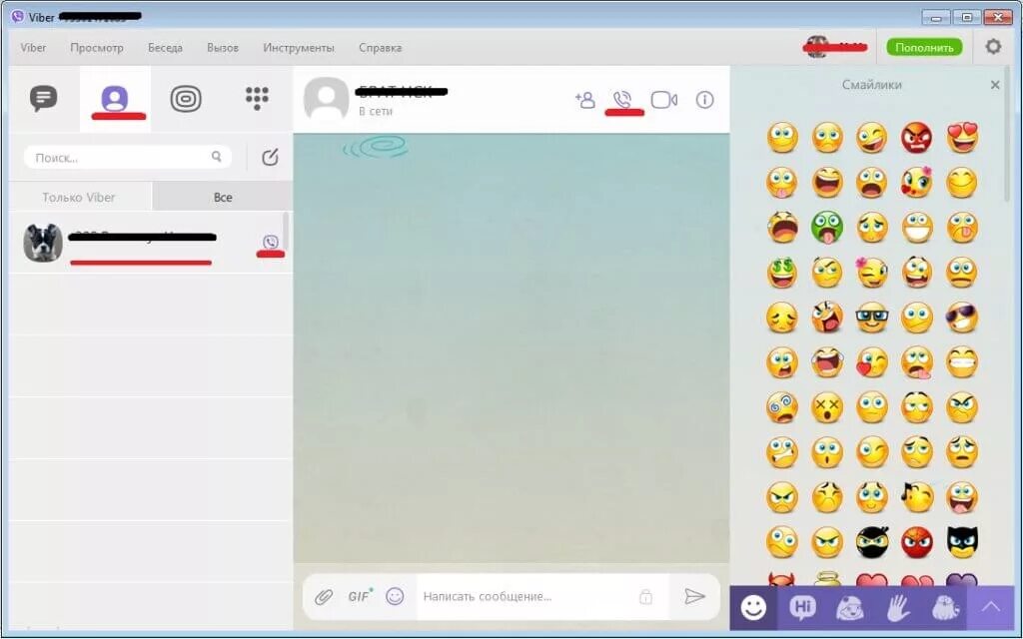Show all contacts with Все tab
This screenshot has height=639, width=1023.
point(223,197)
